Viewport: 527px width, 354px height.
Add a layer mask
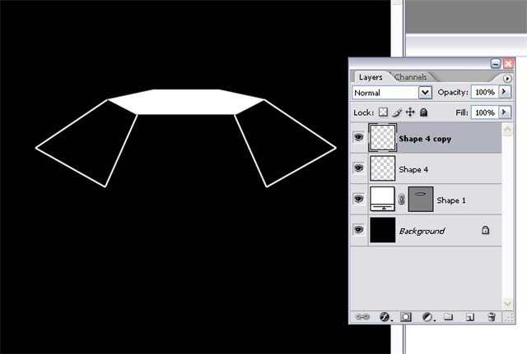click(406, 316)
